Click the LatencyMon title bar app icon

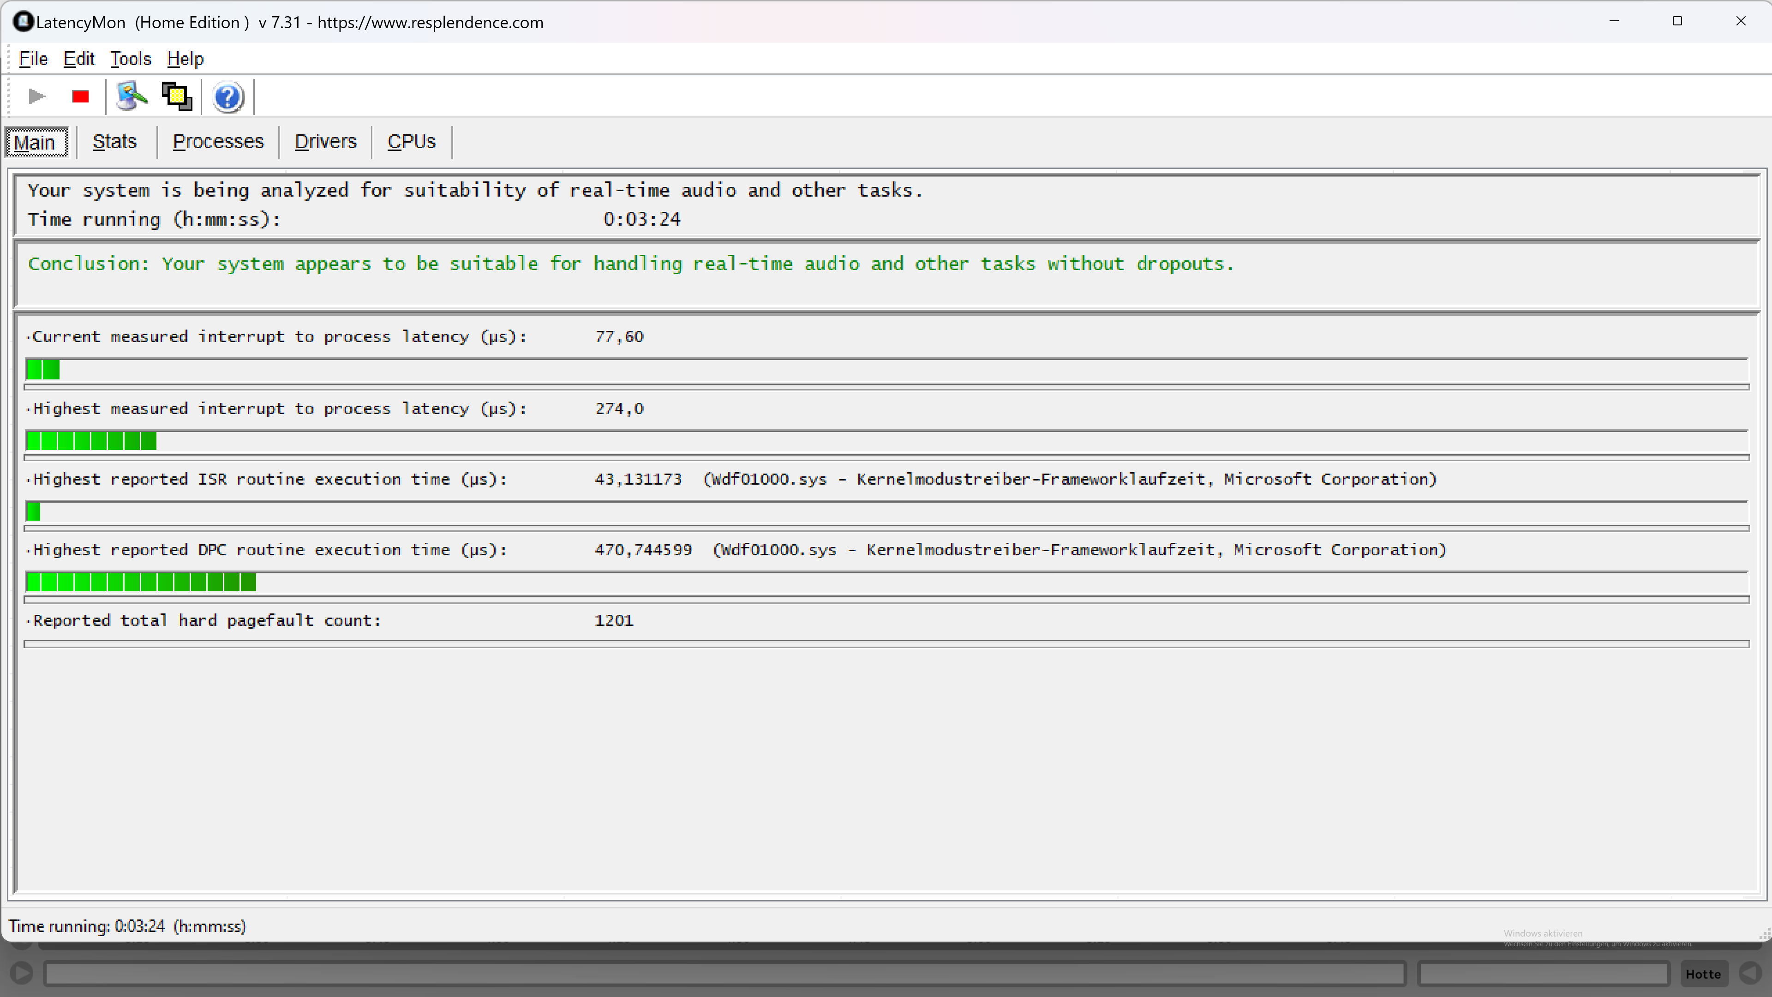click(23, 22)
